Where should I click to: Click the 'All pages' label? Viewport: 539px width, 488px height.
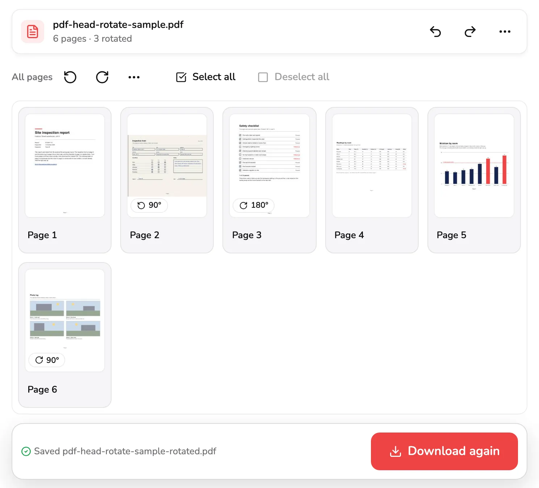point(32,77)
